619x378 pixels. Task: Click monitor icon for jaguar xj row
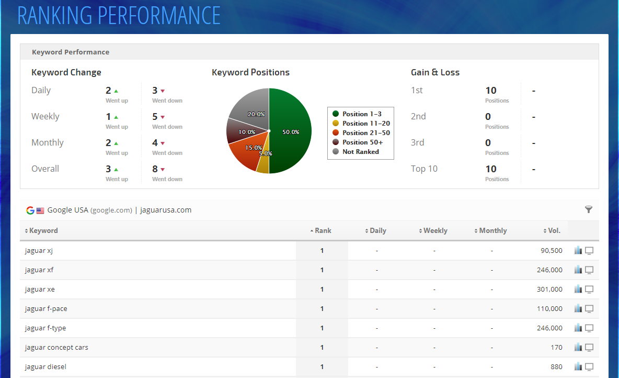pos(589,251)
